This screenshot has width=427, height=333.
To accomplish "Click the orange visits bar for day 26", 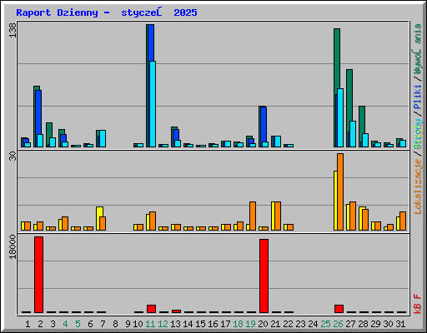I will pos(340,191).
